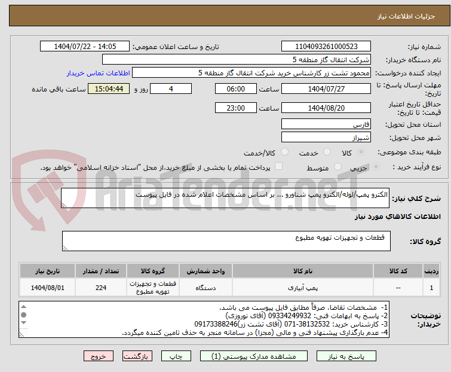
Task: Select the کالا/خدمت radio button
Action: tap(284, 152)
